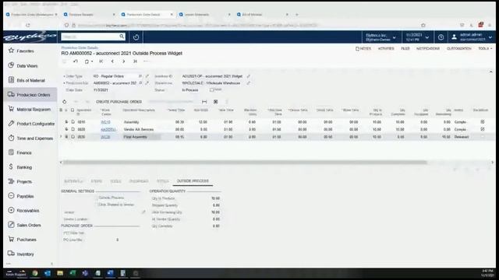The image size is (499, 280).
Task: Click the top search input field
Action: [90, 37]
